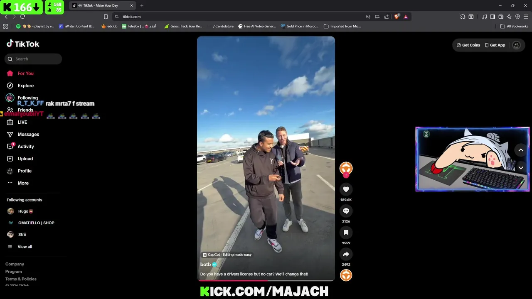Image resolution: width=532 pixels, height=299 pixels.
Task: Open the Strii following account
Action: tap(17, 235)
